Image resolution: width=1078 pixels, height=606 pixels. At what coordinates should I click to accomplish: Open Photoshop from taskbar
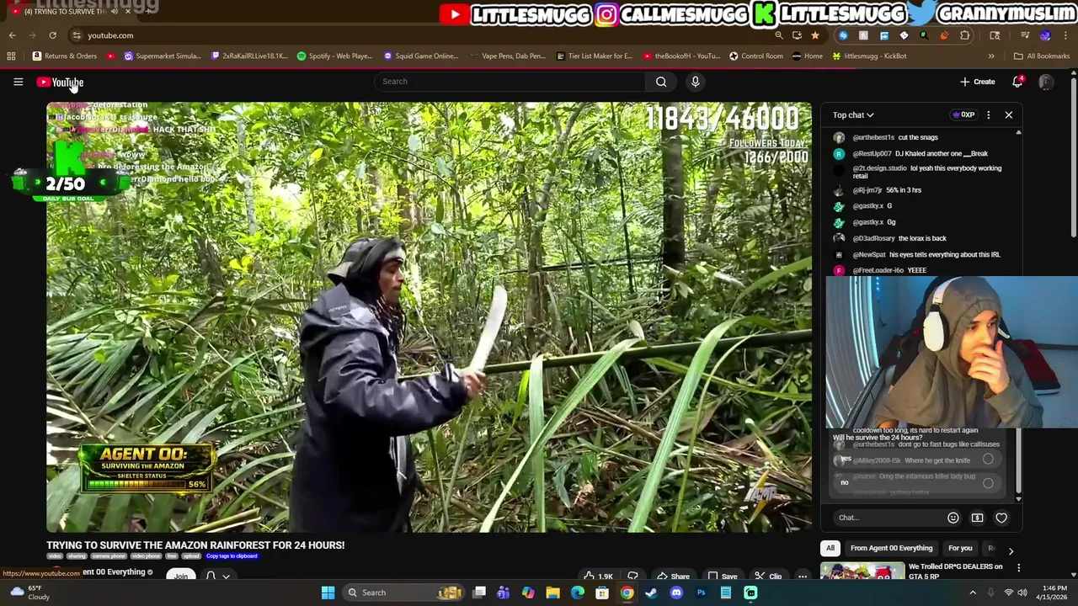click(x=701, y=593)
